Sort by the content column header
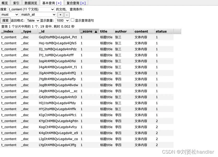The width and height of the screenshot is (218, 157). click(144, 32)
